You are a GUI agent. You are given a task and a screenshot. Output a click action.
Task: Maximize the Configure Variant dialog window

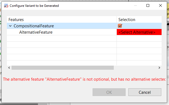click(148, 5)
